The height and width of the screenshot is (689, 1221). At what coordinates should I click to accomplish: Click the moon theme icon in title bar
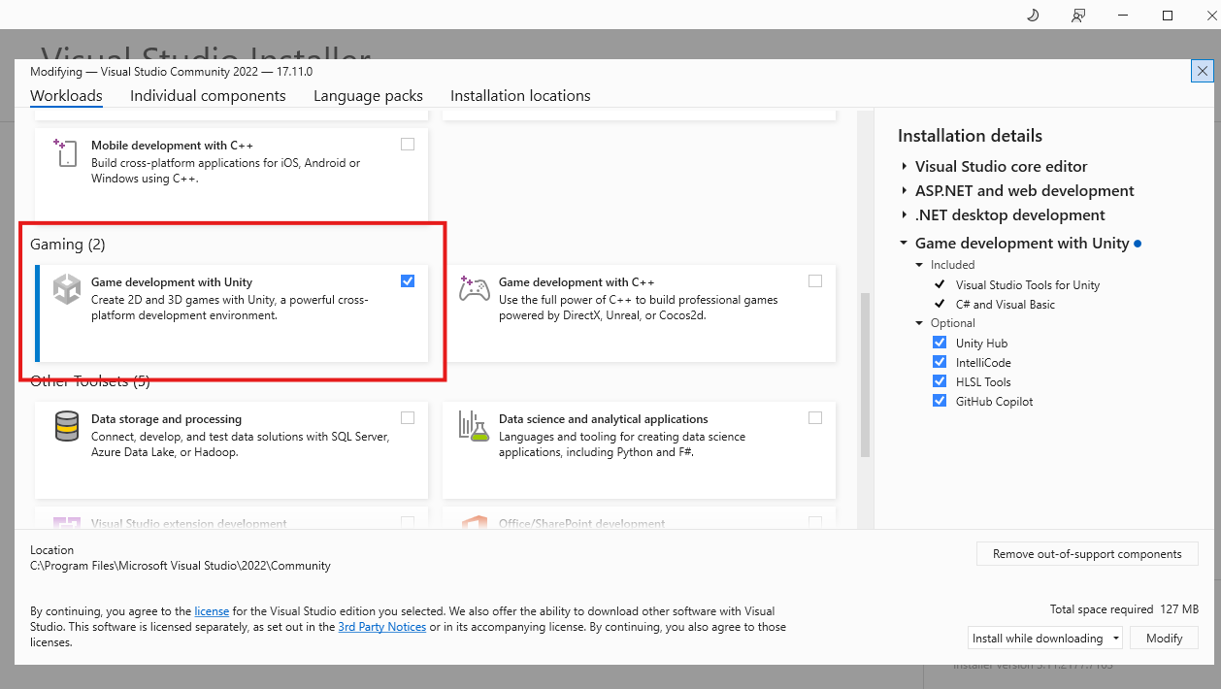click(1033, 15)
